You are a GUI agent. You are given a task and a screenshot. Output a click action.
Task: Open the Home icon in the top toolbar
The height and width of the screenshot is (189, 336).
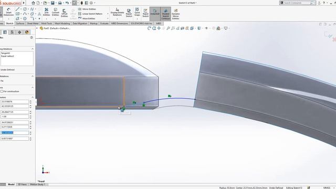pyautogui.click(x=33, y=3)
